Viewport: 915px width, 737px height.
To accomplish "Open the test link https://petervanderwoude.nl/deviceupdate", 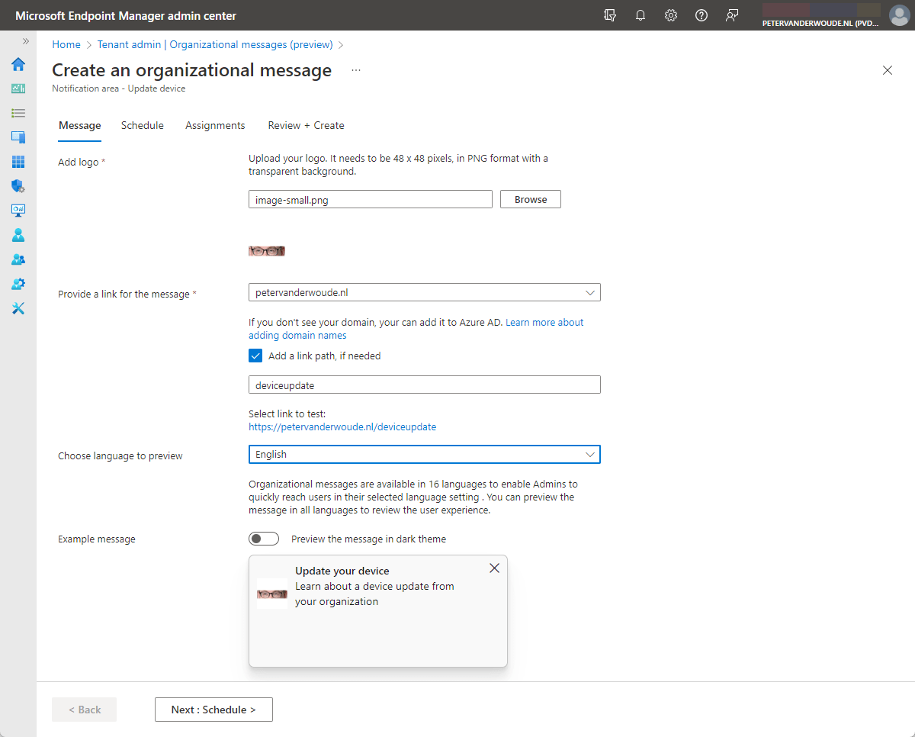I will coord(342,426).
